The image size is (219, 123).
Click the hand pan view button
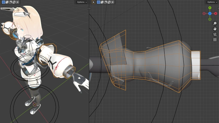point(215,29)
